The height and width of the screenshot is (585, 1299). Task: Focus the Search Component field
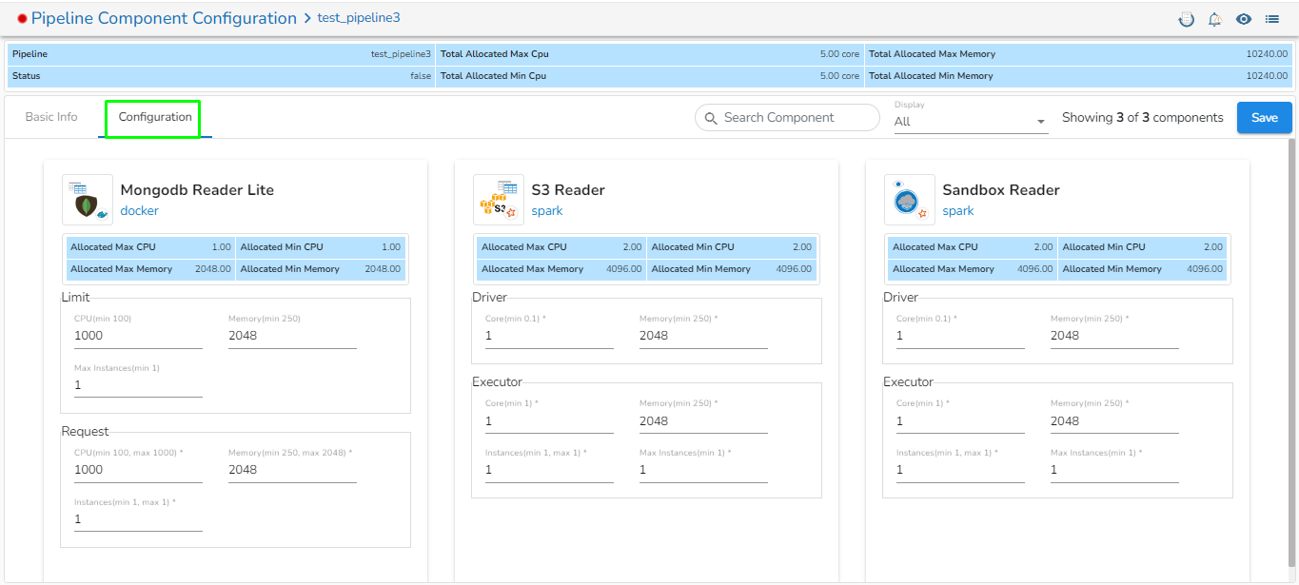pos(797,118)
